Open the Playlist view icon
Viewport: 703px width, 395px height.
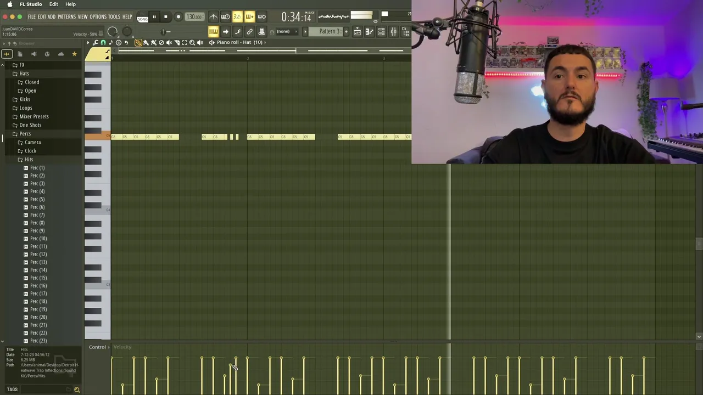(x=357, y=31)
